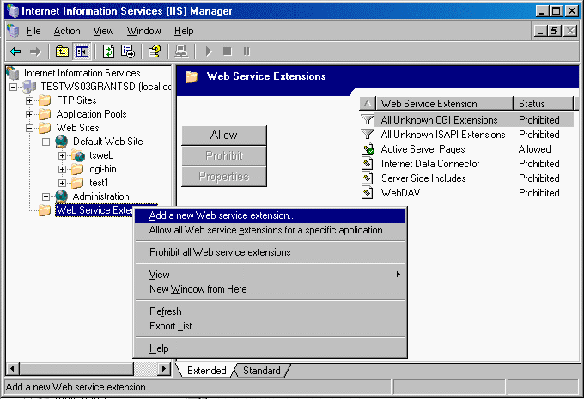Click the Active Server Pages allowed icon
Viewport: 584px width, 399px height.
368,149
